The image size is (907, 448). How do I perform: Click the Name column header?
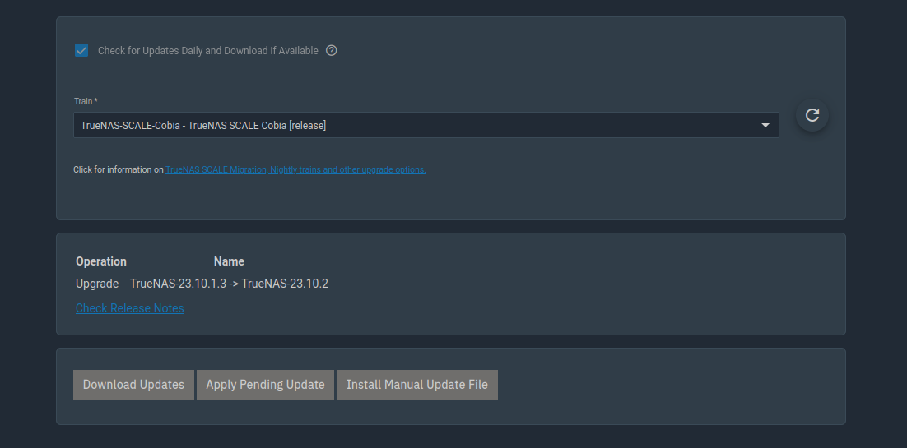pyautogui.click(x=229, y=261)
